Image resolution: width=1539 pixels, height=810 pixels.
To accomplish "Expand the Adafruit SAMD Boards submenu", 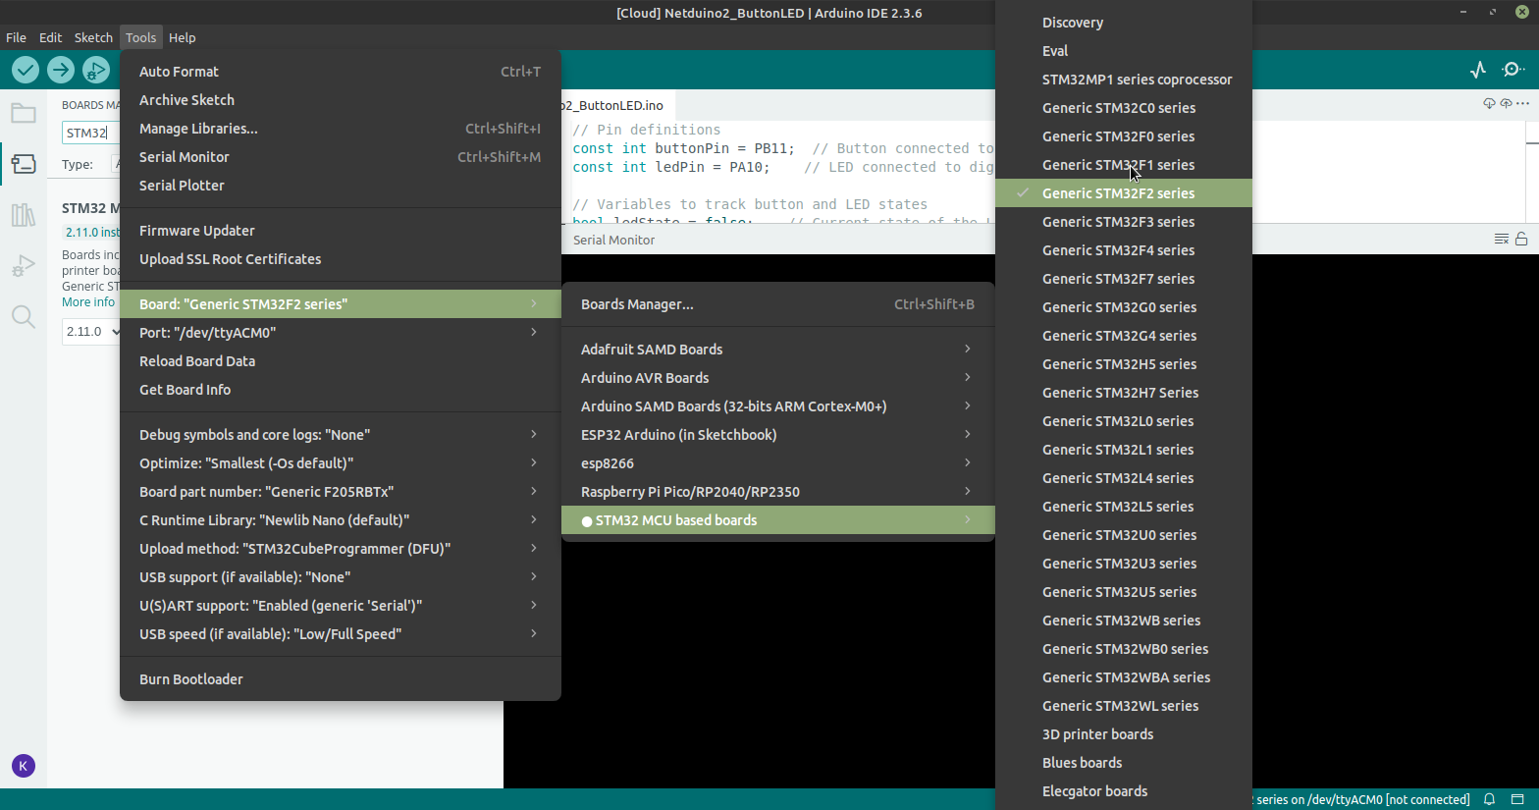I will pyautogui.click(x=778, y=350).
